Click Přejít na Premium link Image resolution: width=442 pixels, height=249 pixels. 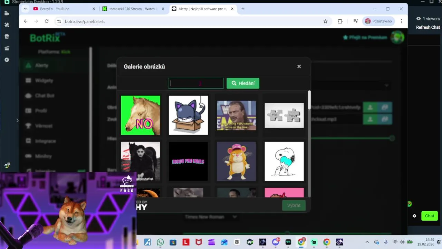365,37
